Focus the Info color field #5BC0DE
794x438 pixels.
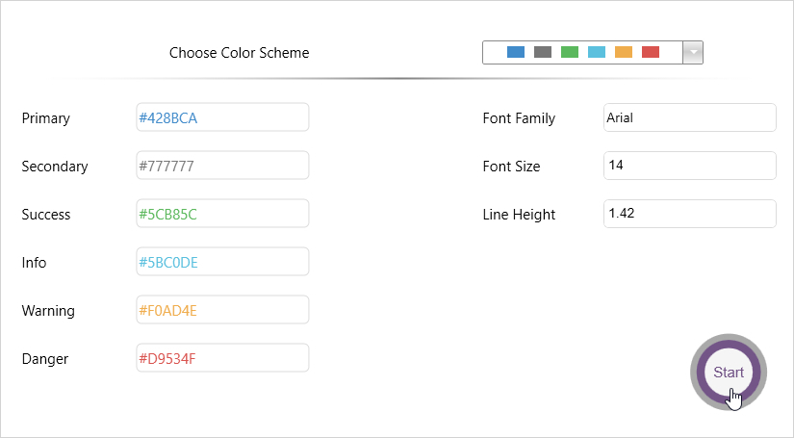222,262
